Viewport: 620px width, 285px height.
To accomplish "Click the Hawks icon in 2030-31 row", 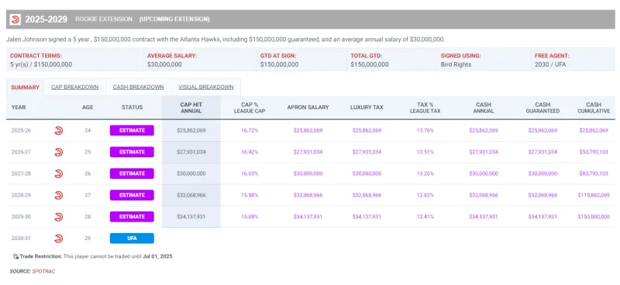I will pos(59,239).
